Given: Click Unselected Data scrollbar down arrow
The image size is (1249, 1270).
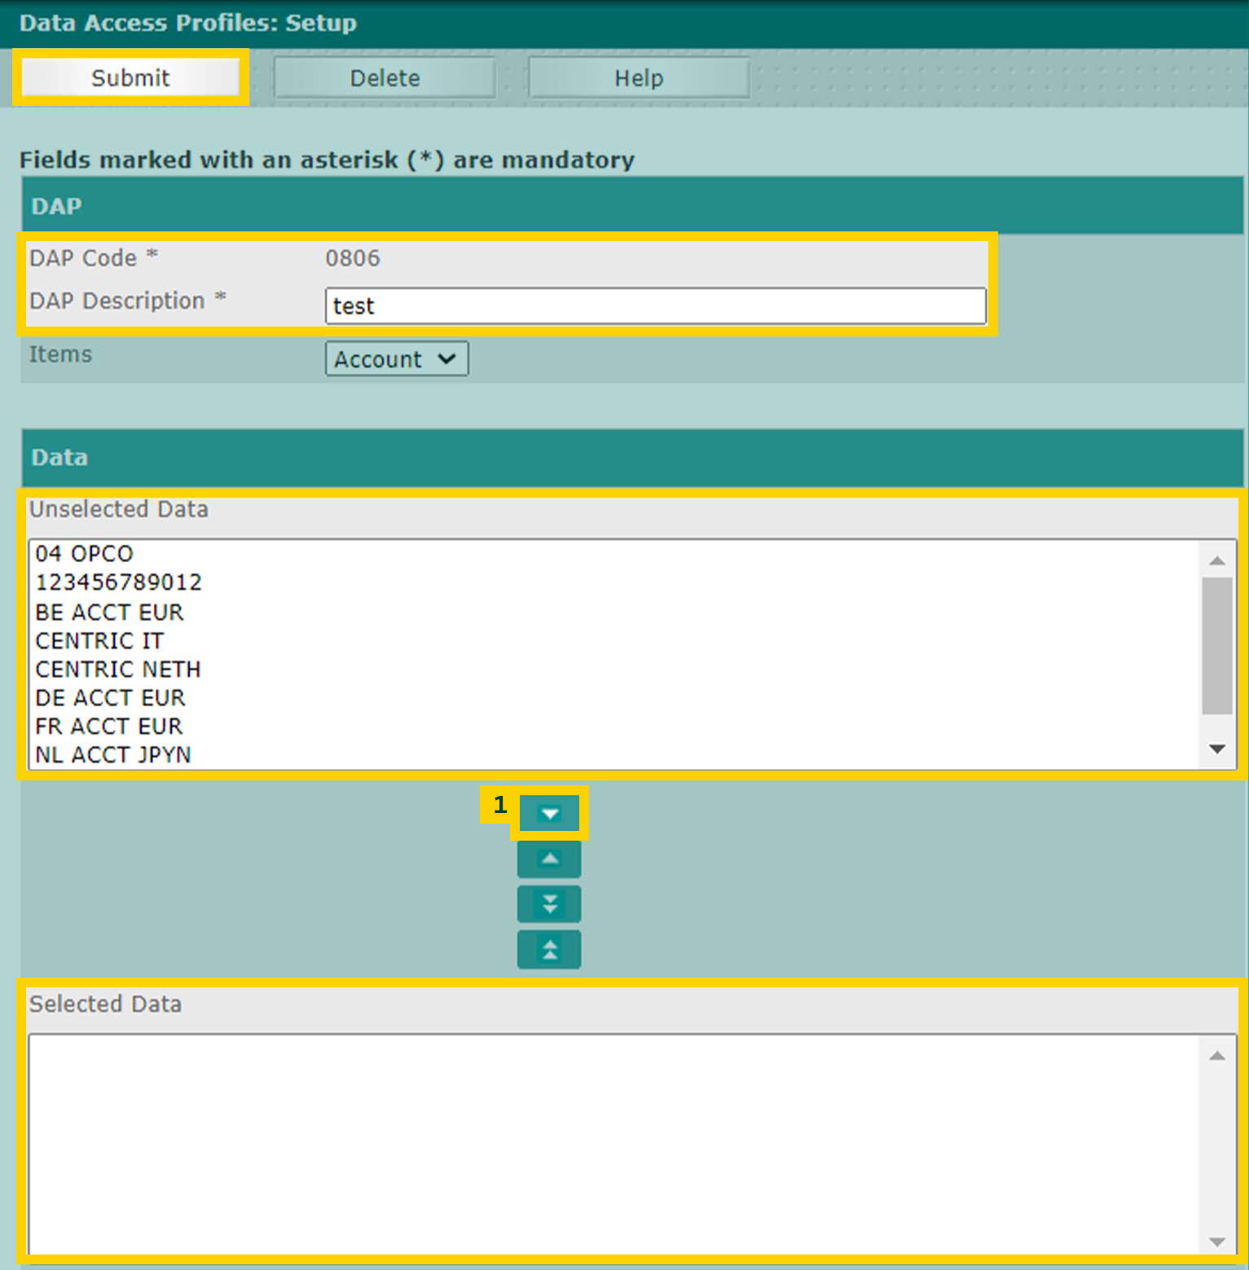Looking at the screenshot, I should pos(1217,749).
